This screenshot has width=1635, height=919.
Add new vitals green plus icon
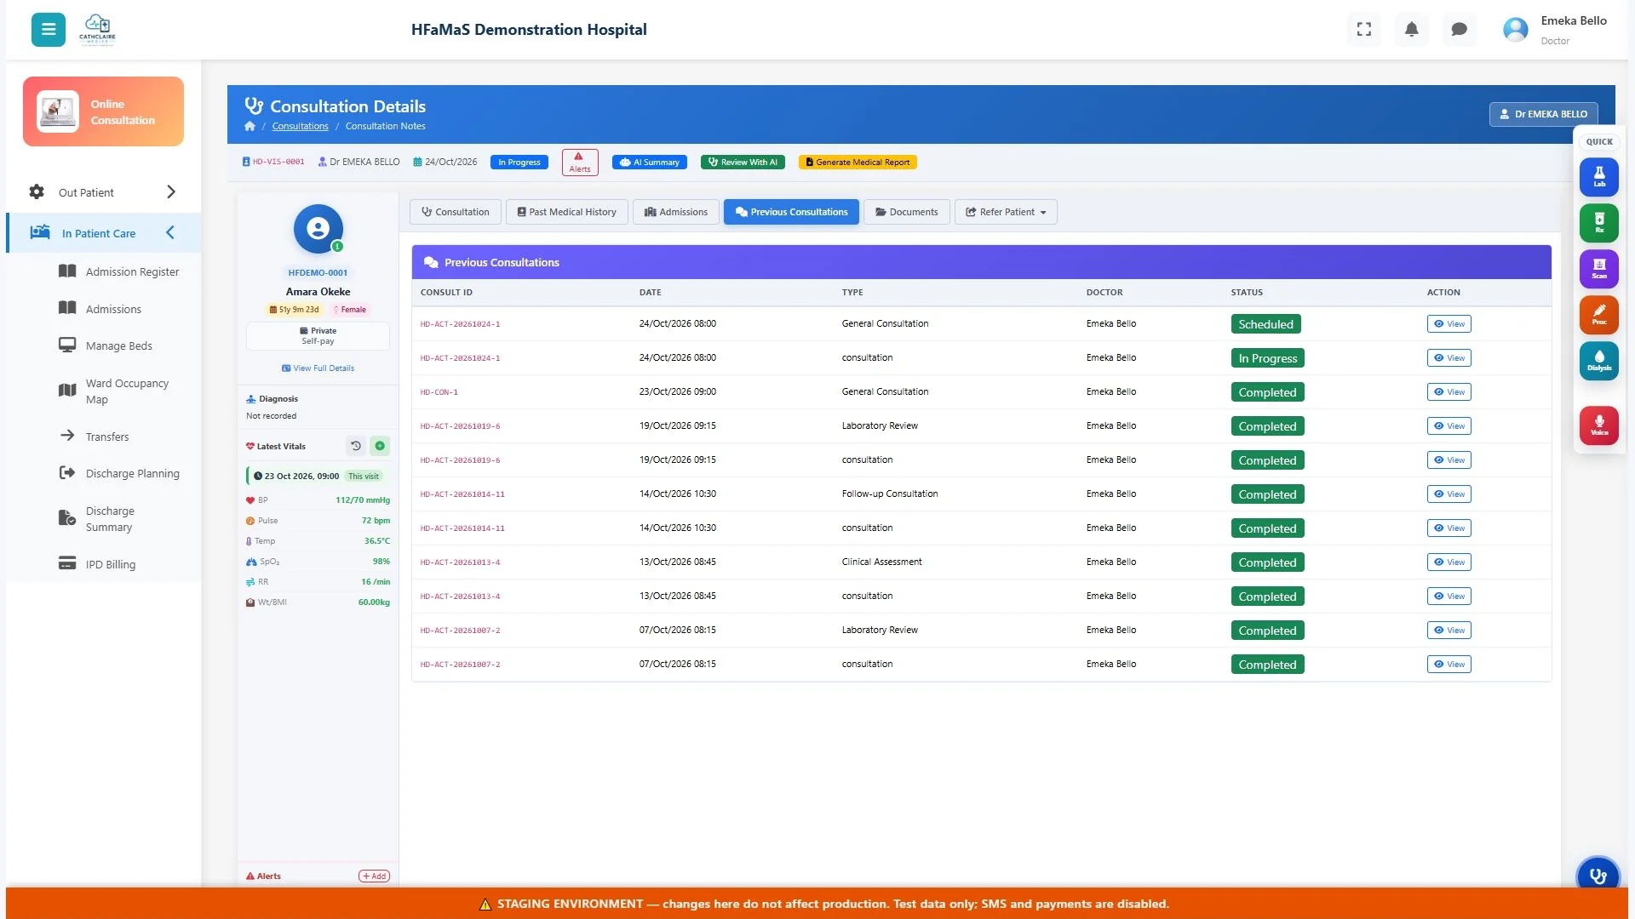[x=380, y=446]
